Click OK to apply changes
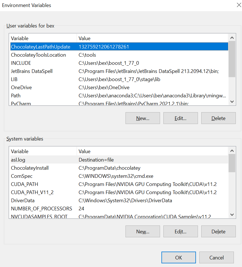The height and width of the screenshot is (267, 242). [178, 257]
